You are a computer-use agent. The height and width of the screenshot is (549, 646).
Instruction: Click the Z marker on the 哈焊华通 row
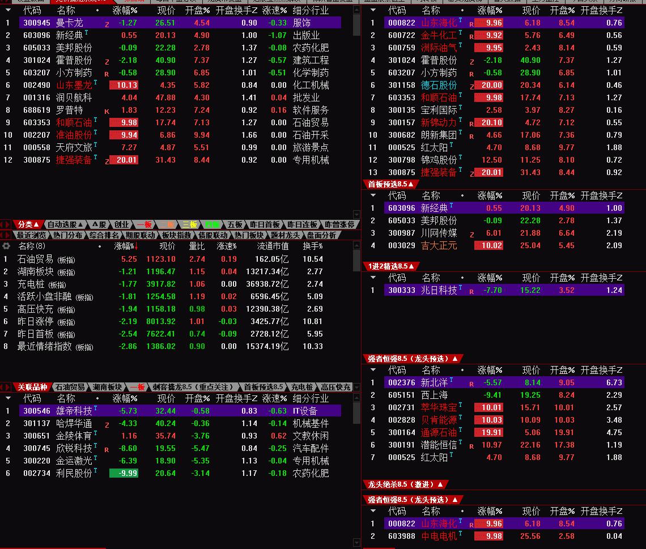107,424
